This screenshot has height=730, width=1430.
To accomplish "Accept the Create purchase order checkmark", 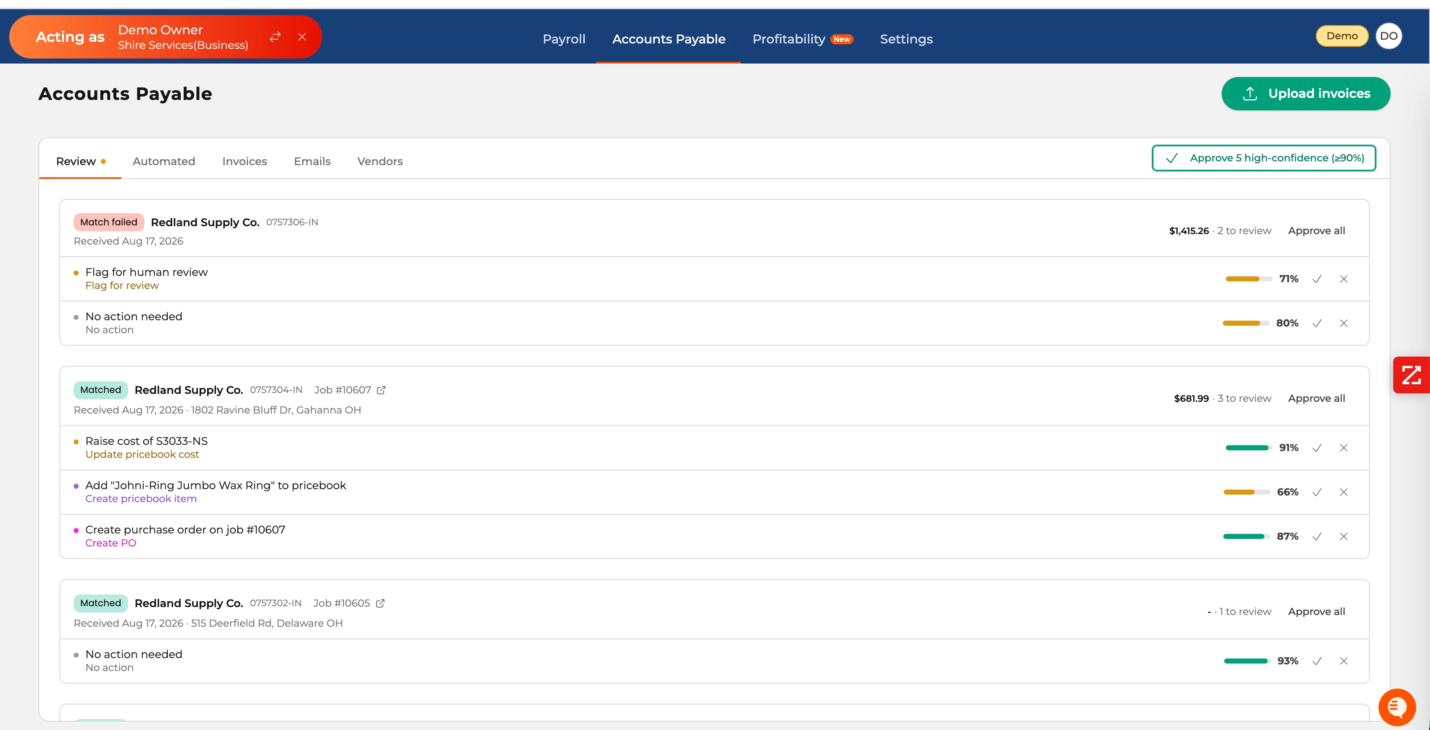I will tap(1317, 537).
